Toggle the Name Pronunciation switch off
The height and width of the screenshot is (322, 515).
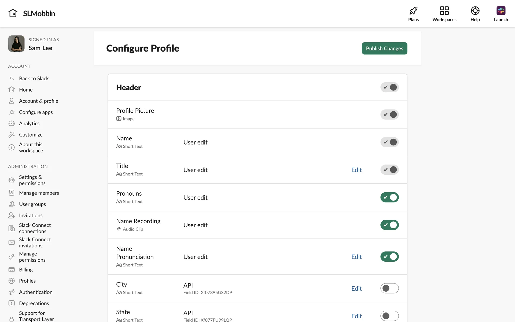point(389,257)
